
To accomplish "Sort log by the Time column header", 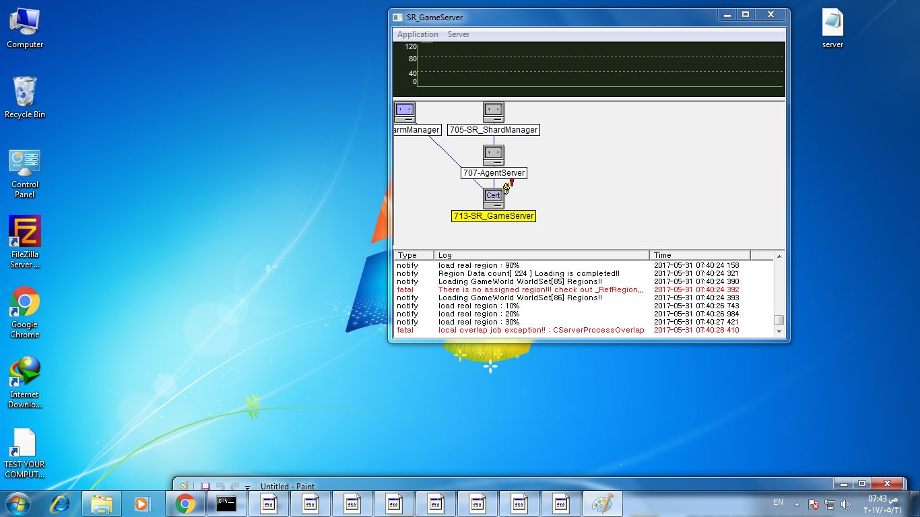I will (x=699, y=255).
